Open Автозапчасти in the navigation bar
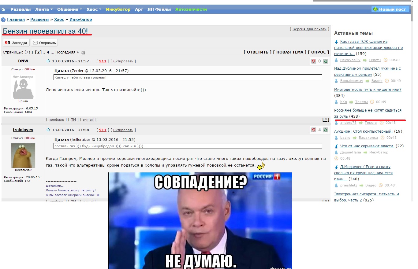 point(191,9)
